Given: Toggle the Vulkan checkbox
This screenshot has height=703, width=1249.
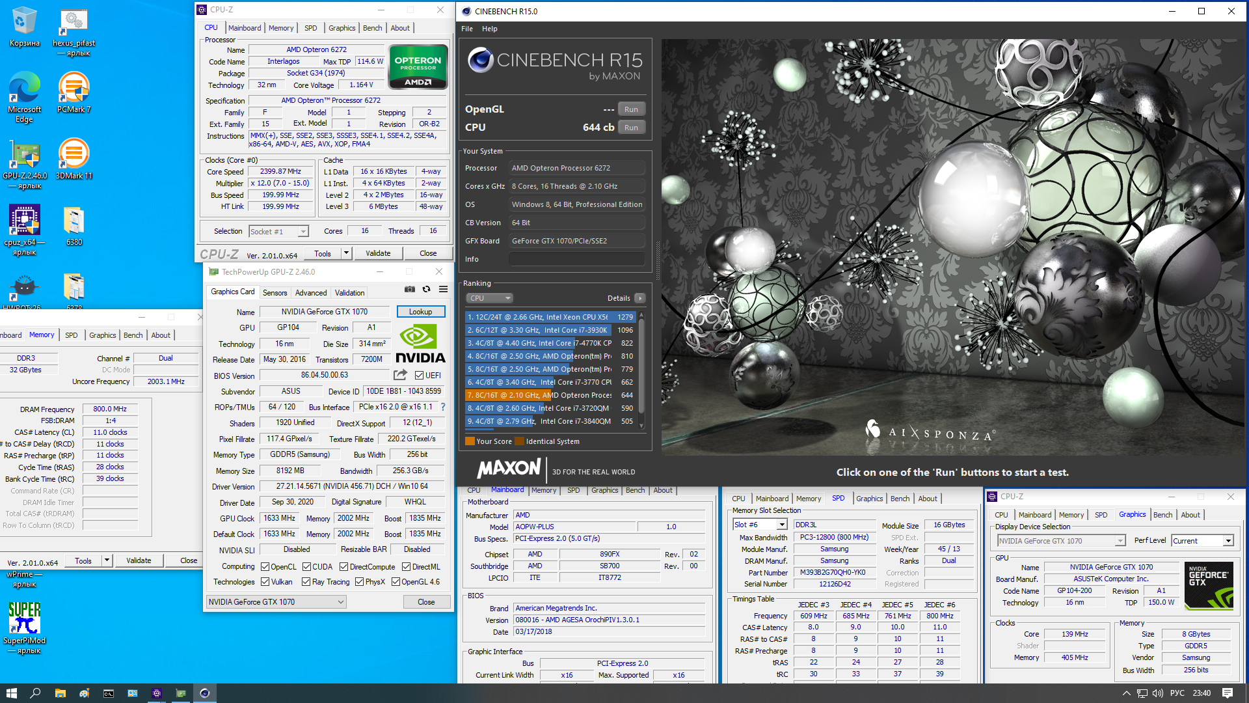Looking at the screenshot, I should pyautogui.click(x=265, y=582).
